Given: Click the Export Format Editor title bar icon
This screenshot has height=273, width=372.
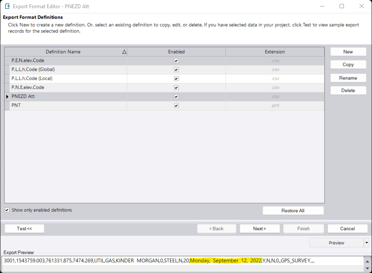Looking at the screenshot, I should click(x=6, y=6).
